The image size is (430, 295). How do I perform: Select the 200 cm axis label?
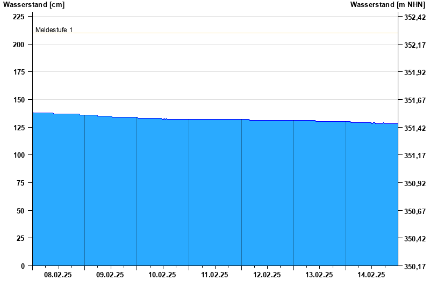19,45
